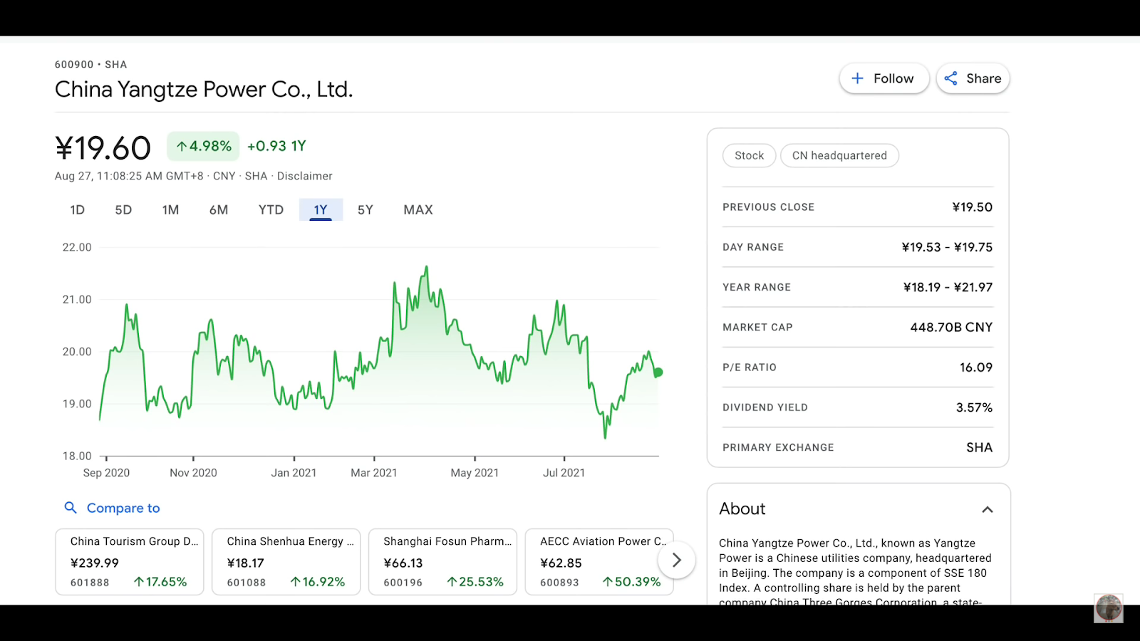Show the MAX chart range
This screenshot has width=1140, height=641.
(418, 209)
